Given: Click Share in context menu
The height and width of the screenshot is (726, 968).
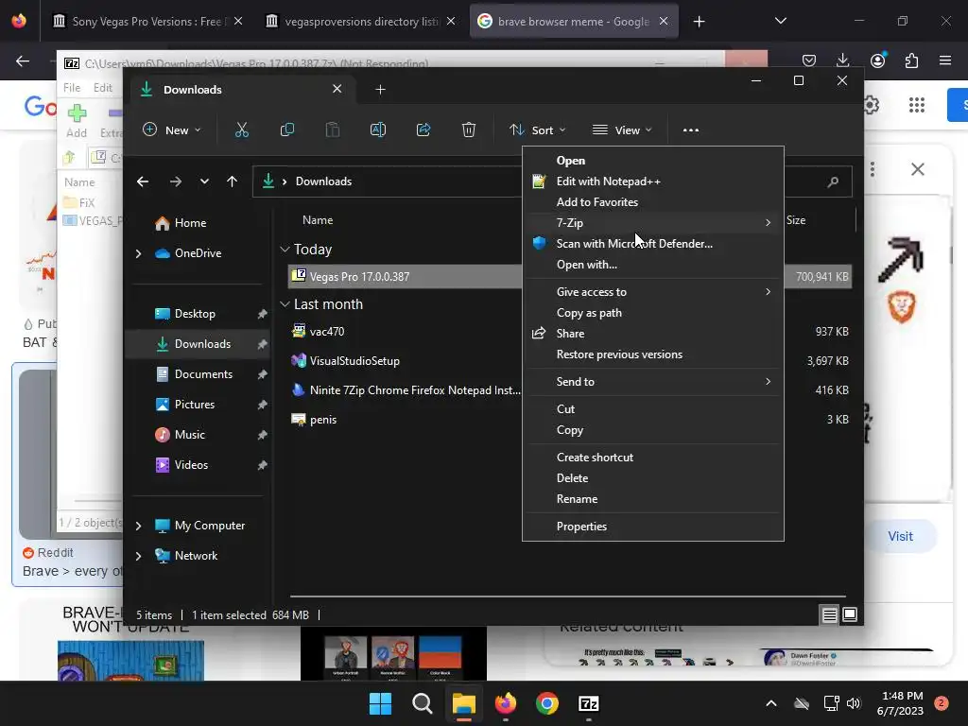Looking at the screenshot, I should [x=653, y=334].
